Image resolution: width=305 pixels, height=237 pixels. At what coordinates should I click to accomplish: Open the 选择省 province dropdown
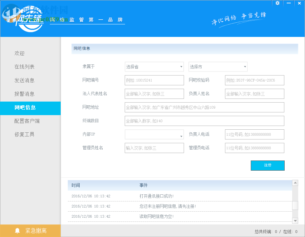pyautogui.click(x=154, y=67)
